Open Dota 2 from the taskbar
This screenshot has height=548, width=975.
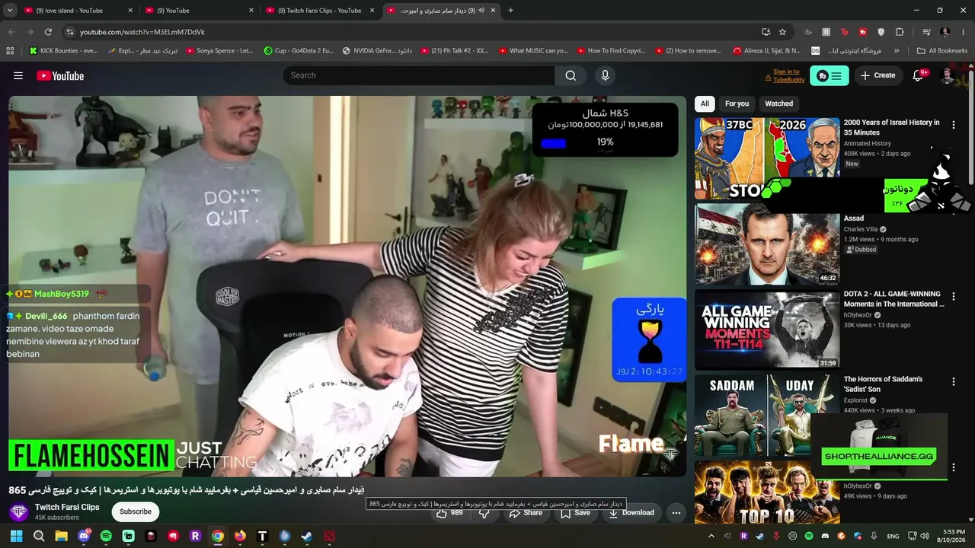[329, 536]
